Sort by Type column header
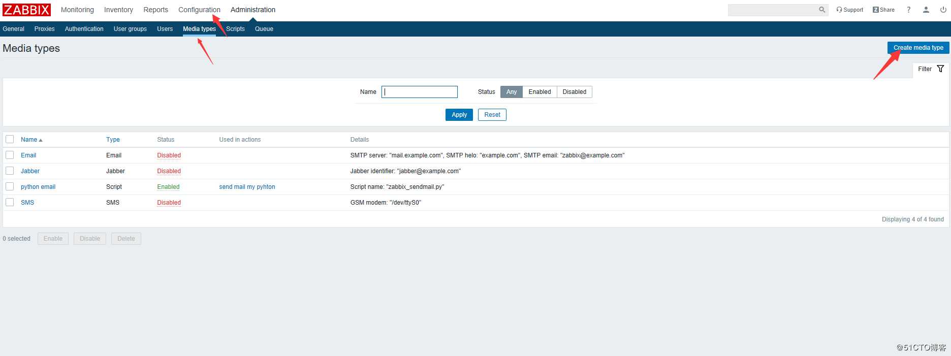This screenshot has width=951, height=356. tap(113, 140)
